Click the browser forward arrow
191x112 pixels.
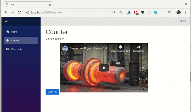[x=13, y=12]
